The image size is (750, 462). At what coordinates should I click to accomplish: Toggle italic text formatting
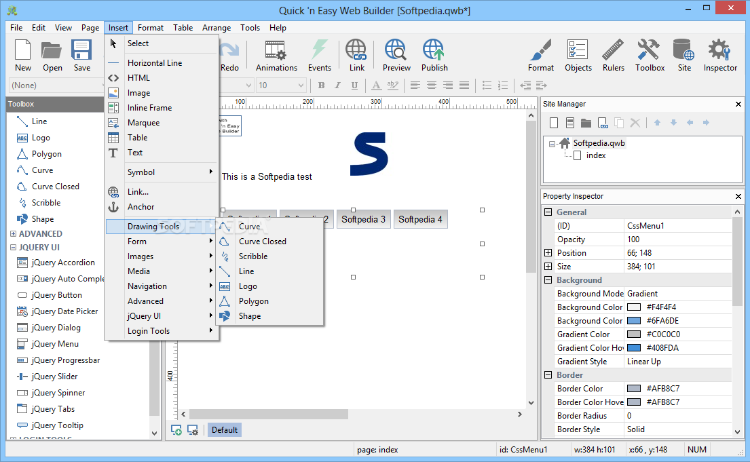[x=338, y=85]
